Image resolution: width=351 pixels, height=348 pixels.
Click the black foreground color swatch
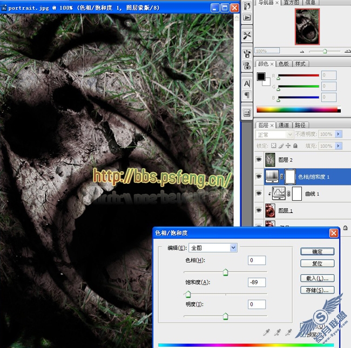click(261, 77)
